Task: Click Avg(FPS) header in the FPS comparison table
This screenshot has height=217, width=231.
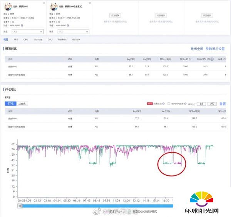Action: pyautogui.click(x=137, y=111)
